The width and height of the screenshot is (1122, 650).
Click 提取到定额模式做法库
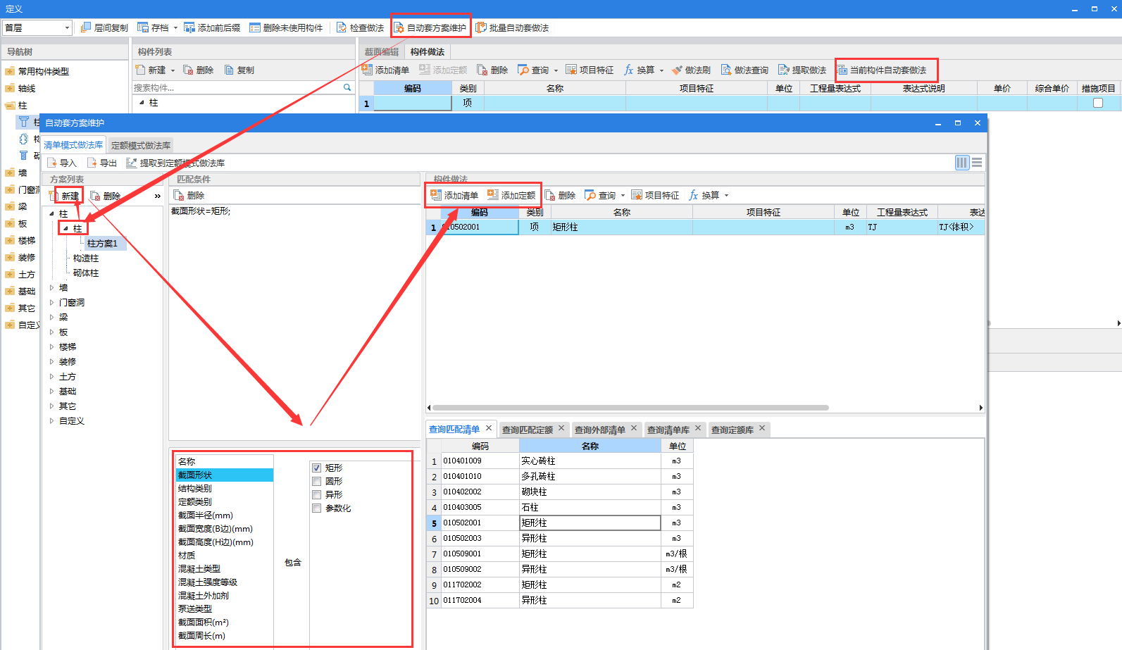(175, 163)
